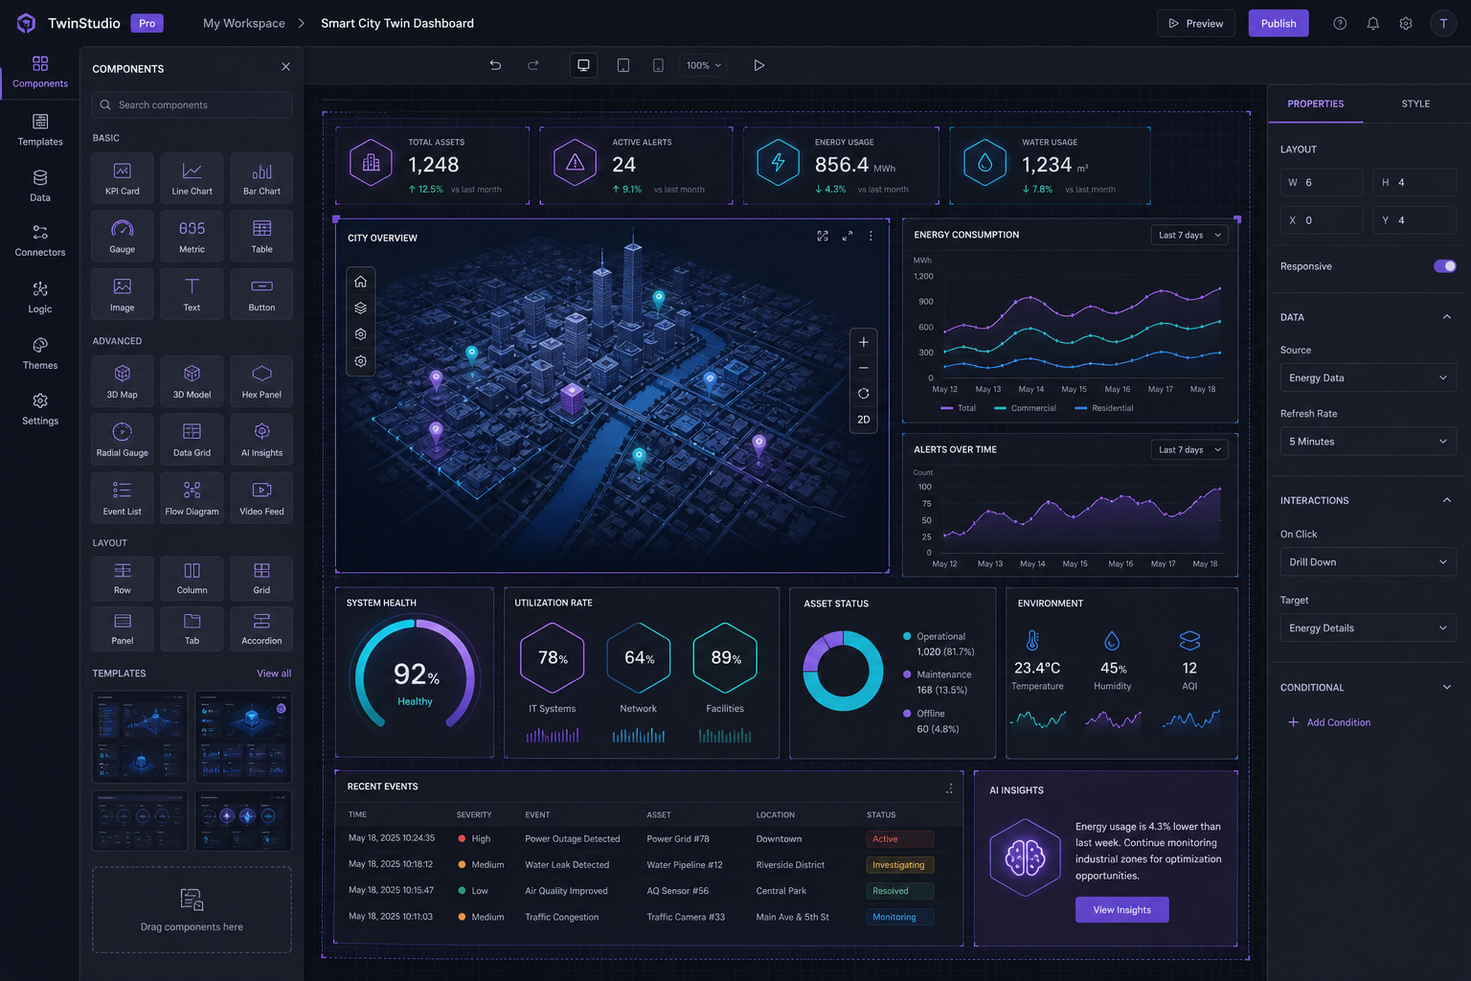Click the Search components field

pyautogui.click(x=192, y=104)
